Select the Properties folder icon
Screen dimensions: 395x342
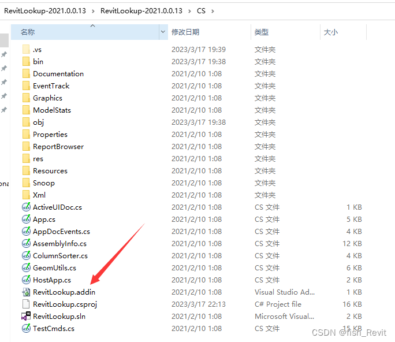pos(26,135)
